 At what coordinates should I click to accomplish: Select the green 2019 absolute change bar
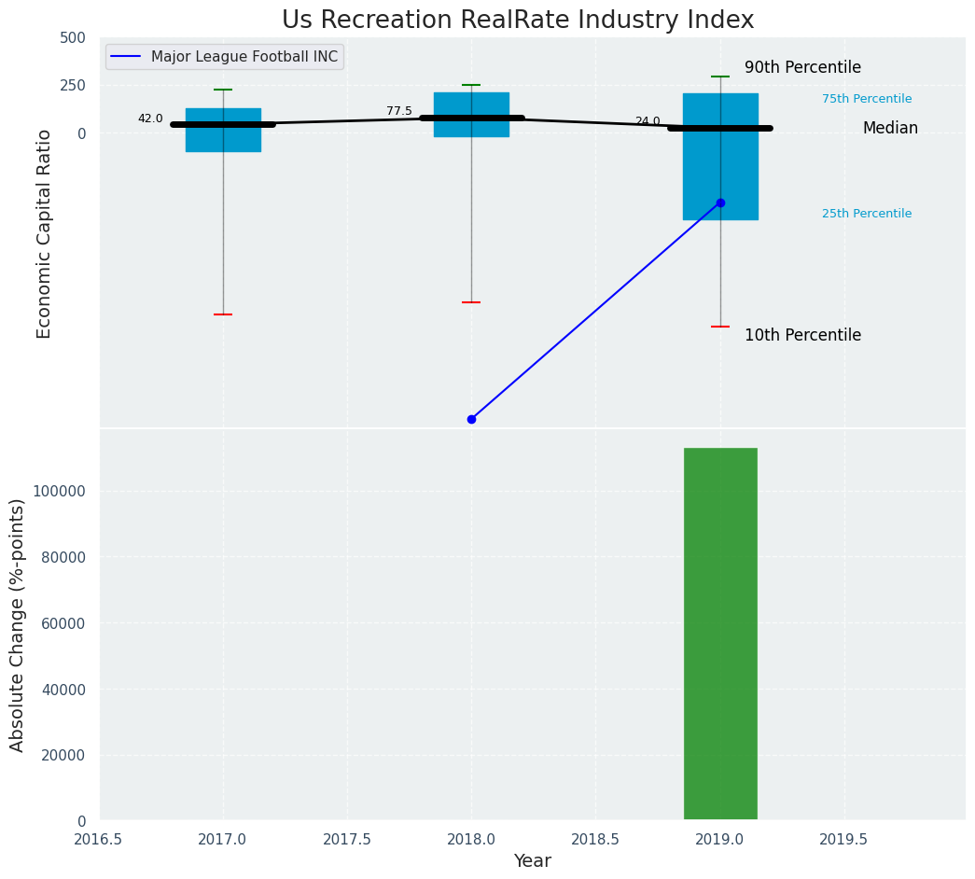click(x=720, y=634)
